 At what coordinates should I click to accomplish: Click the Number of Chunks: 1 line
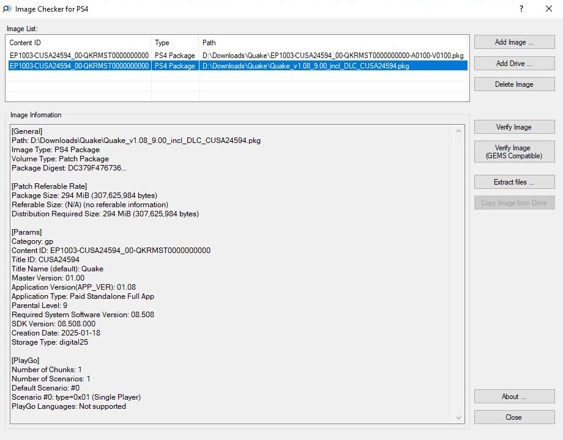tap(47, 370)
